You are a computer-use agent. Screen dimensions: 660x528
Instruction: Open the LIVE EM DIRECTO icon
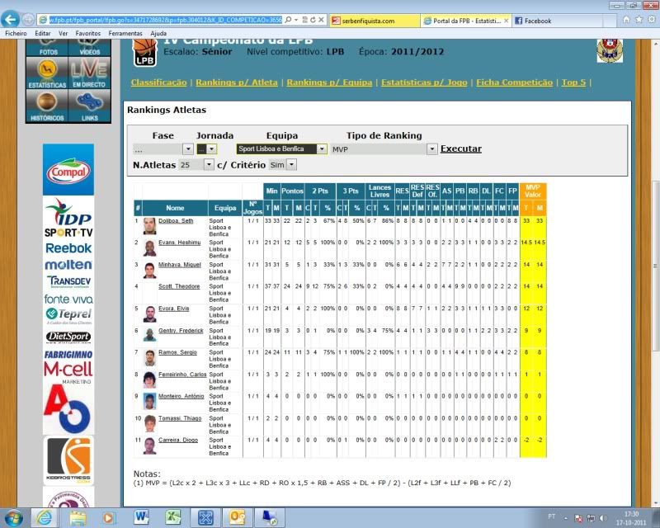[90, 73]
